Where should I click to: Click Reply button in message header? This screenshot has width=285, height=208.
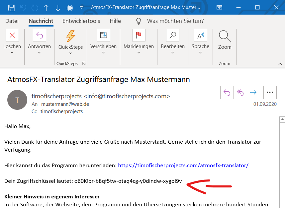tap(227, 93)
